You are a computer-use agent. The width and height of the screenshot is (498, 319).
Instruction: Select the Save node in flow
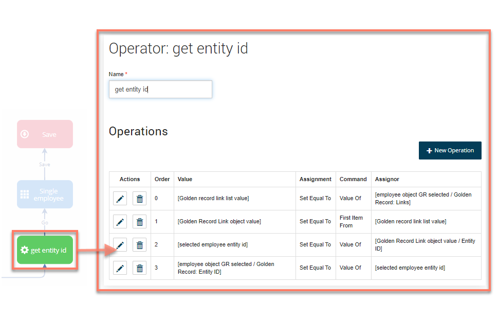point(45,134)
